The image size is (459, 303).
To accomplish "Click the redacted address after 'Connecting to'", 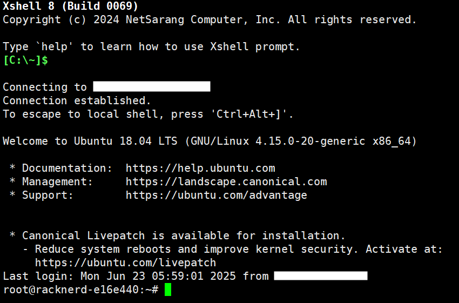I will (152, 86).
